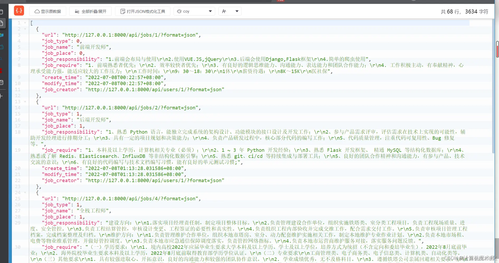Click the JSON viewer's vertical scrollbar

pyautogui.click(x=493, y=86)
